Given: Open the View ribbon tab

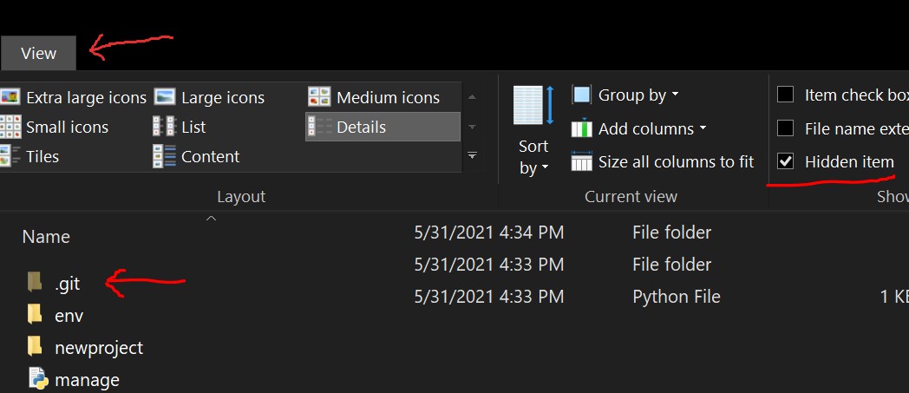Looking at the screenshot, I should pyautogui.click(x=38, y=53).
